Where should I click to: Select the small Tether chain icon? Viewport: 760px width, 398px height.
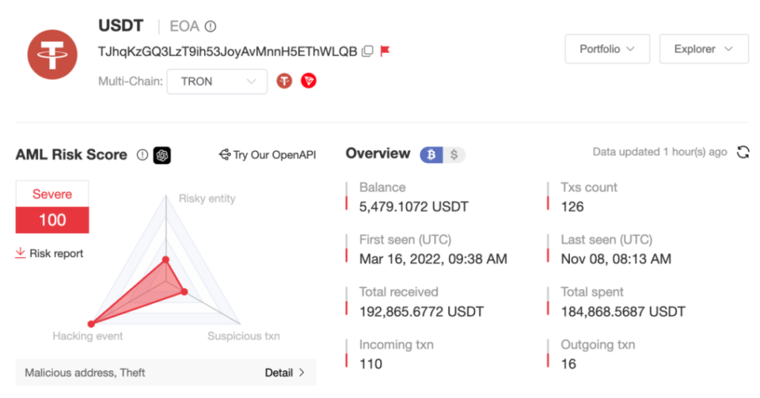click(284, 81)
